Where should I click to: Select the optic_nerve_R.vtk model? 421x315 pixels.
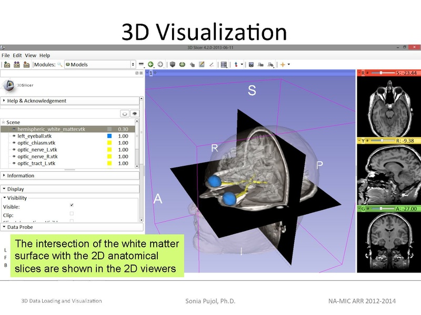pos(37,156)
